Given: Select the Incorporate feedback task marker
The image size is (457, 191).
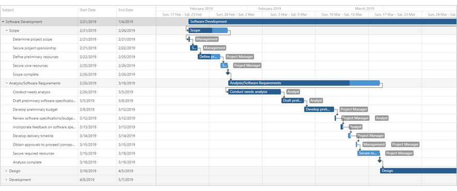Looking at the screenshot, I should (x=342, y=127).
